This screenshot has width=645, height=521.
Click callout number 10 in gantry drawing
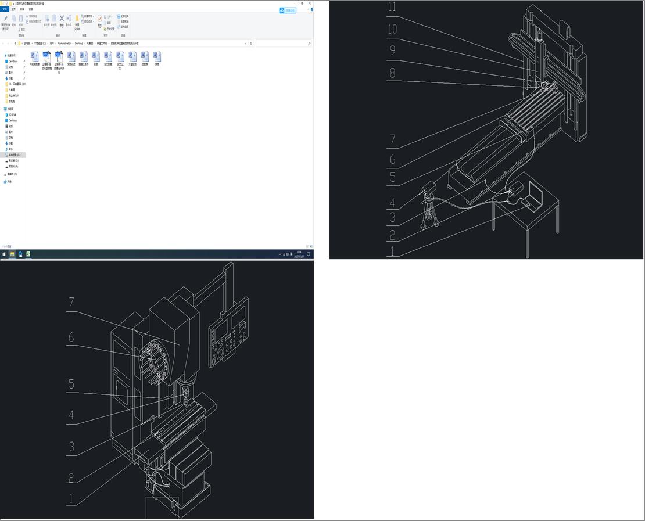(392, 29)
